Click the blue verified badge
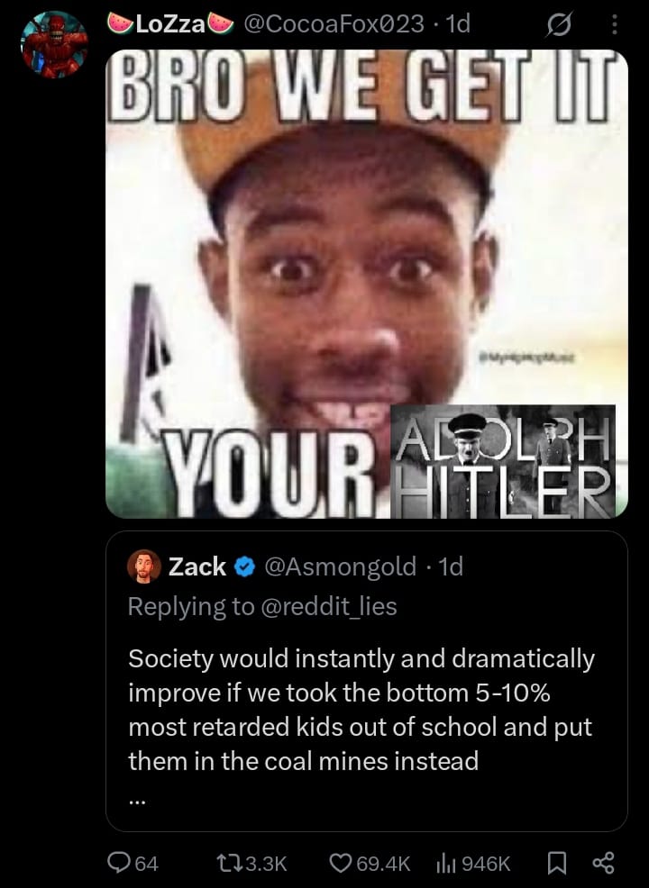The height and width of the screenshot is (888, 649). (244, 566)
